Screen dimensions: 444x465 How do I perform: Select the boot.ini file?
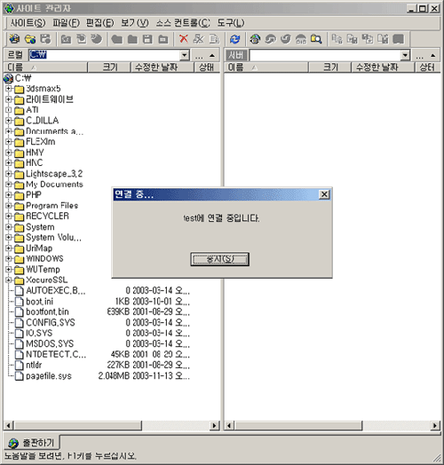click(39, 302)
